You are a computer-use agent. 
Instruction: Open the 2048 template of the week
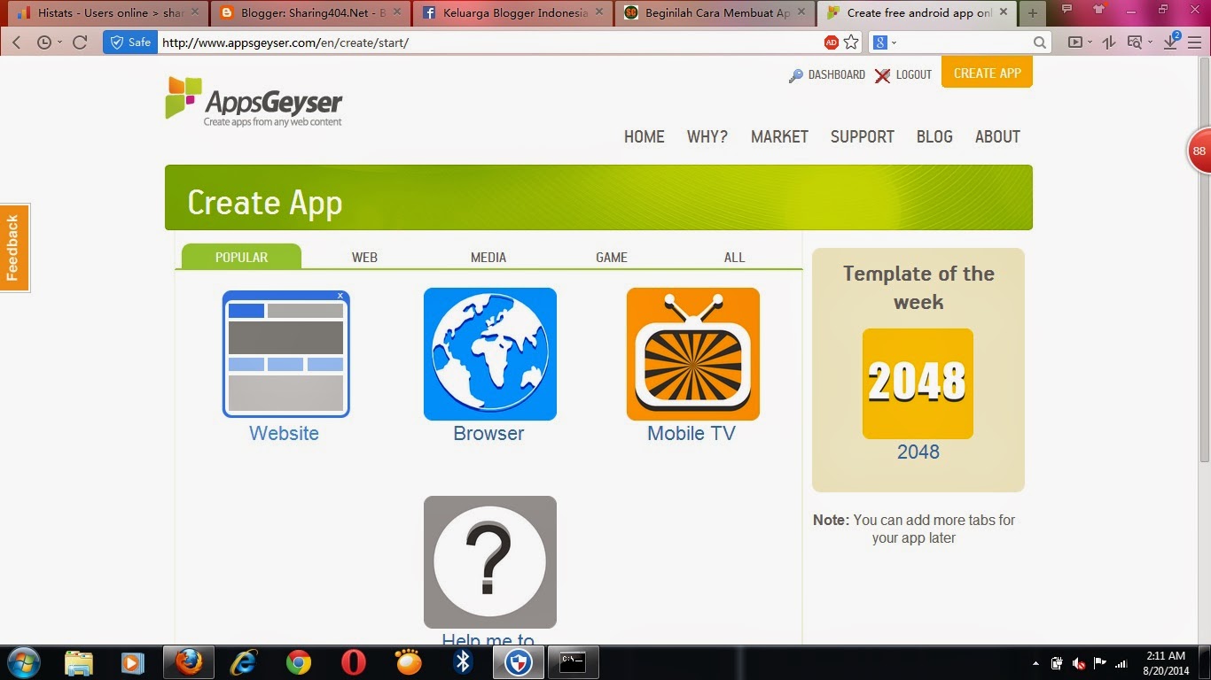(x=918, y=383)
